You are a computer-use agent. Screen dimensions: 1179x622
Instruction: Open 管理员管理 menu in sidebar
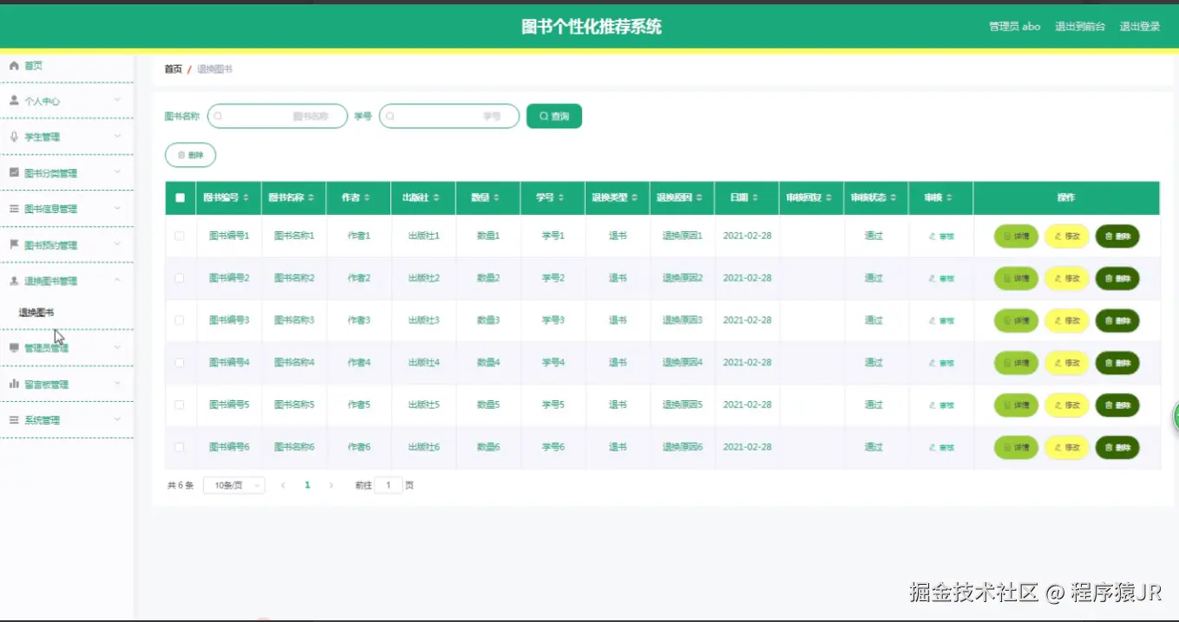tap(67, 347)
